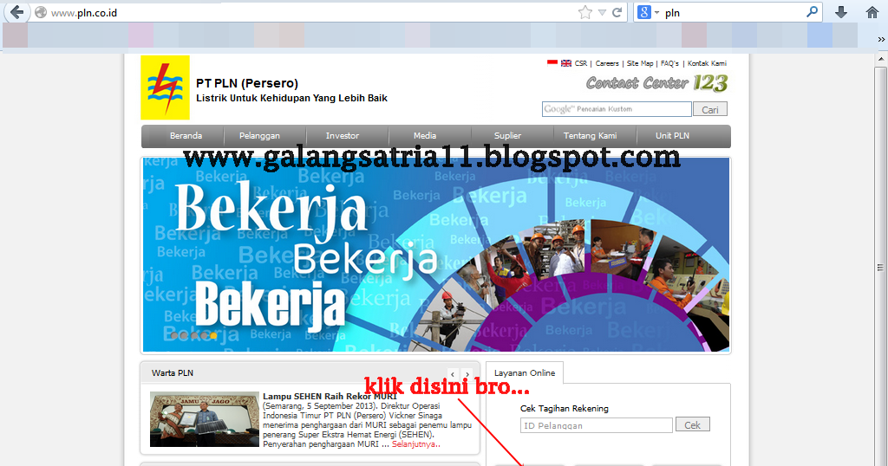This screenshot has width=888, height=466.
Task: Select the Layanan Online tab
Action: click(x=525, y=372)
